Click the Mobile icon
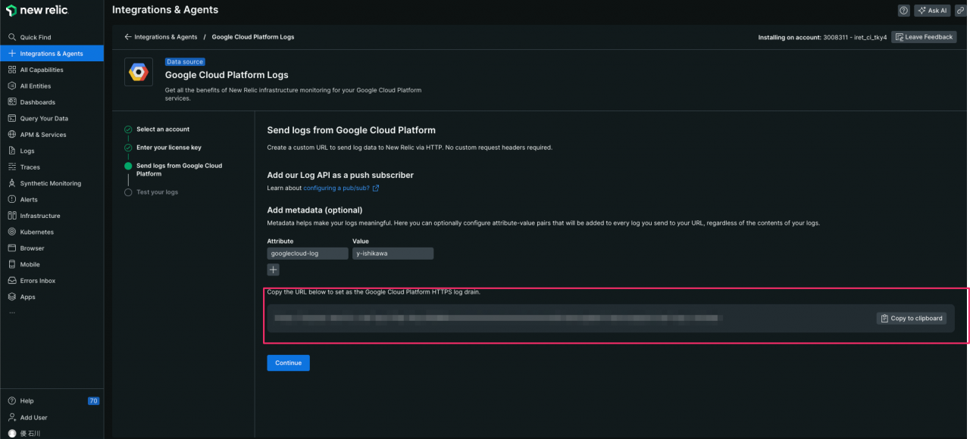 [12, 264]
